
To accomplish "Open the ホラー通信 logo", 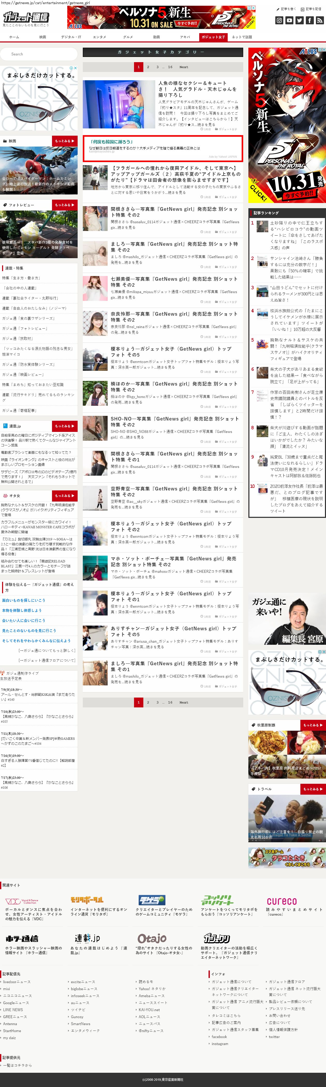I will click(22, 938).
